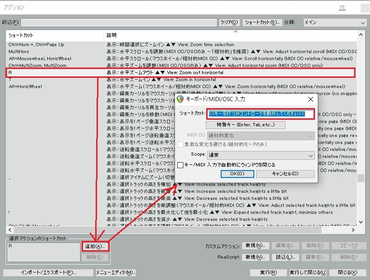Viewport: 370px width, 280px height.
Task: Click OK(O) in the input dialog
Action: click(237, 174)
